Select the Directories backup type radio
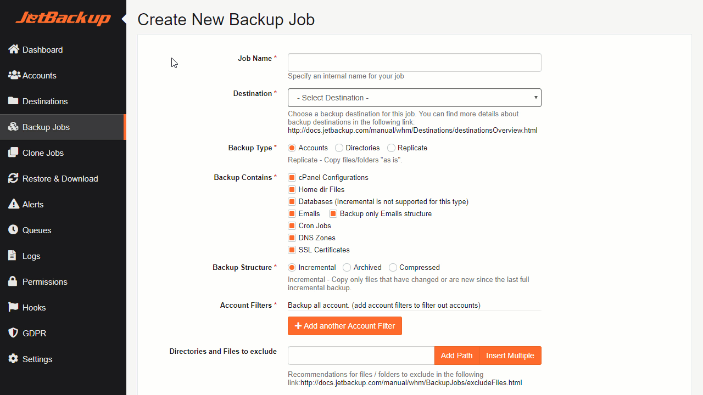Viewport: 703px width, 395px height. [339, 148]
